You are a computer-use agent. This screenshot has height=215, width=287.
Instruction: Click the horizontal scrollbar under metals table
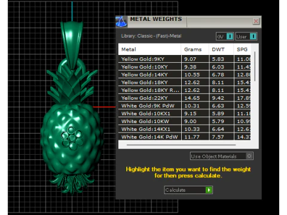181,145
